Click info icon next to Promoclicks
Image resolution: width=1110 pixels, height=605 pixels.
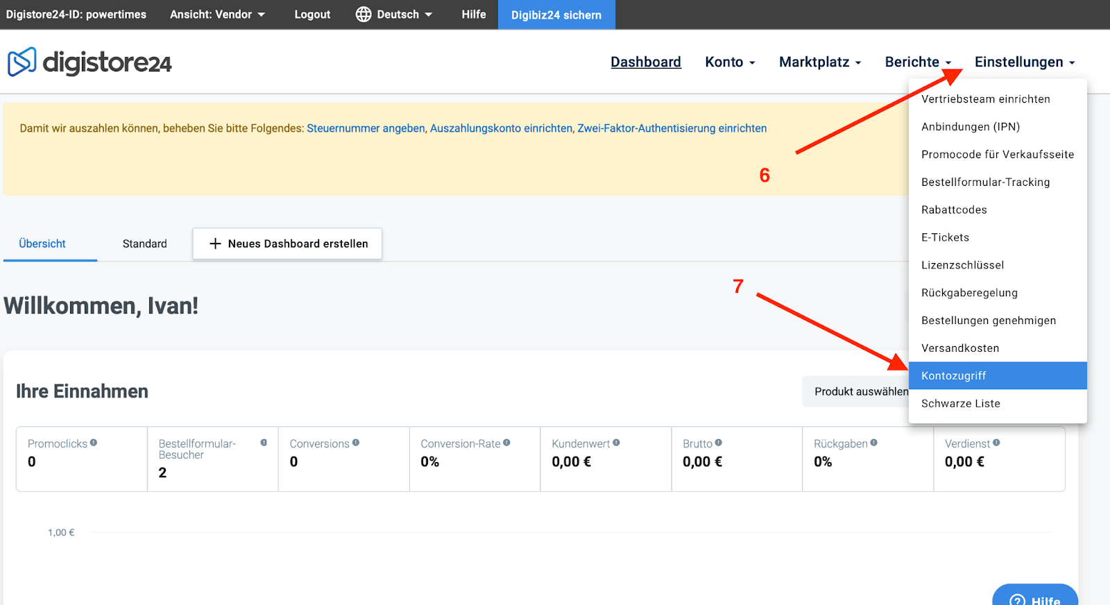pyautogui.click(x=94, y=443)
